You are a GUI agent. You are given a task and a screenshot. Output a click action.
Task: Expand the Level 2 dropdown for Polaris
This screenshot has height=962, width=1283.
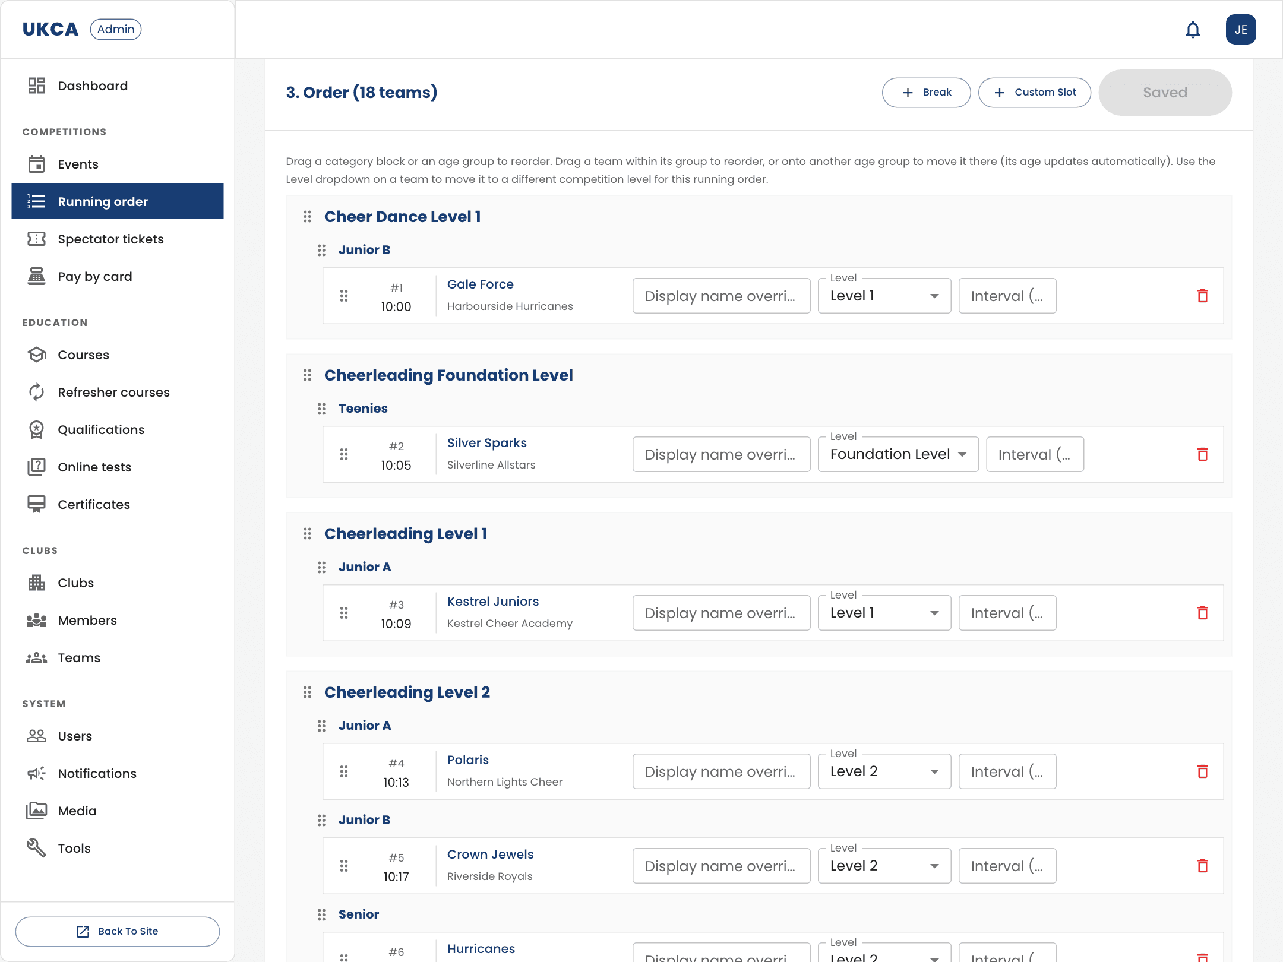pos(884,771)
